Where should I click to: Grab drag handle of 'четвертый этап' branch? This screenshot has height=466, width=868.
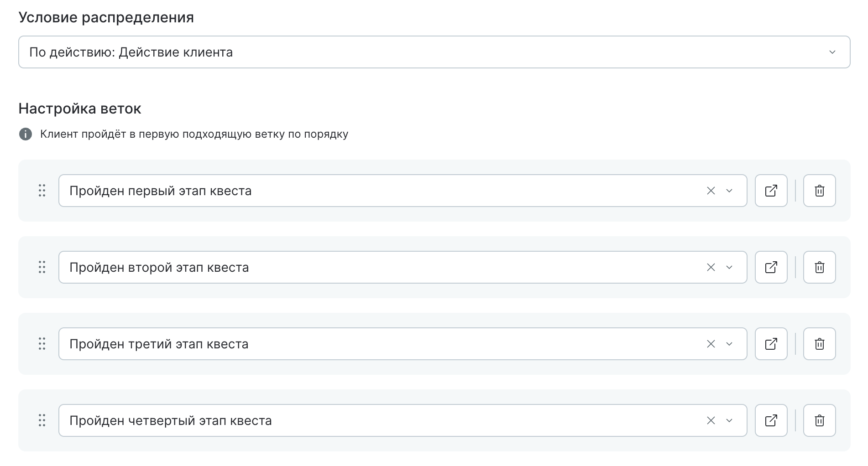point(42,420)
